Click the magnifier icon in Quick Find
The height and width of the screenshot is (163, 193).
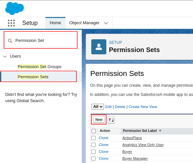point(10,41)
